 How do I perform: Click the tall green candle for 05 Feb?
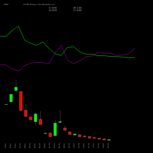(x=55, y=129)
